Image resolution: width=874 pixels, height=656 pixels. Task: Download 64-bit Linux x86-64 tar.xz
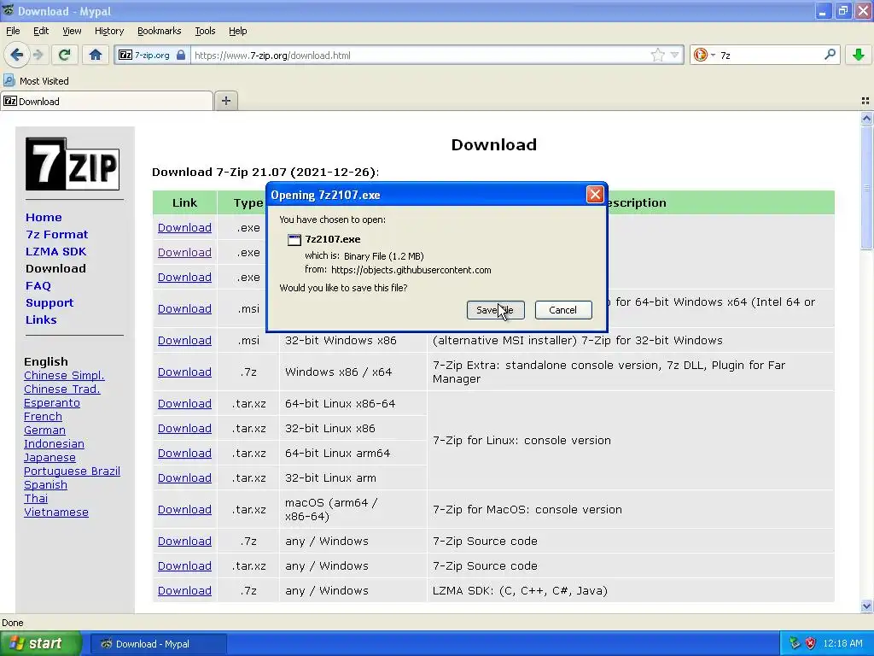click(184, 403)
